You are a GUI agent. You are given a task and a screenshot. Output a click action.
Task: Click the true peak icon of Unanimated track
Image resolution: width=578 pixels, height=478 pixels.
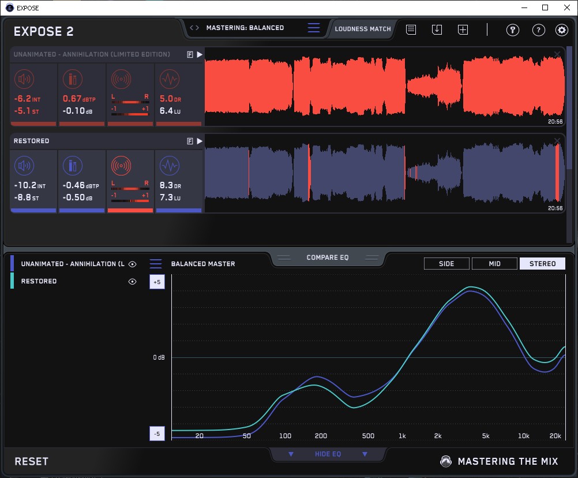pyautogui.click(x=72, y=79)
